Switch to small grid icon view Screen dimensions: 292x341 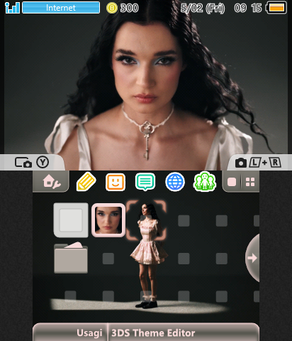pos(250,182)
